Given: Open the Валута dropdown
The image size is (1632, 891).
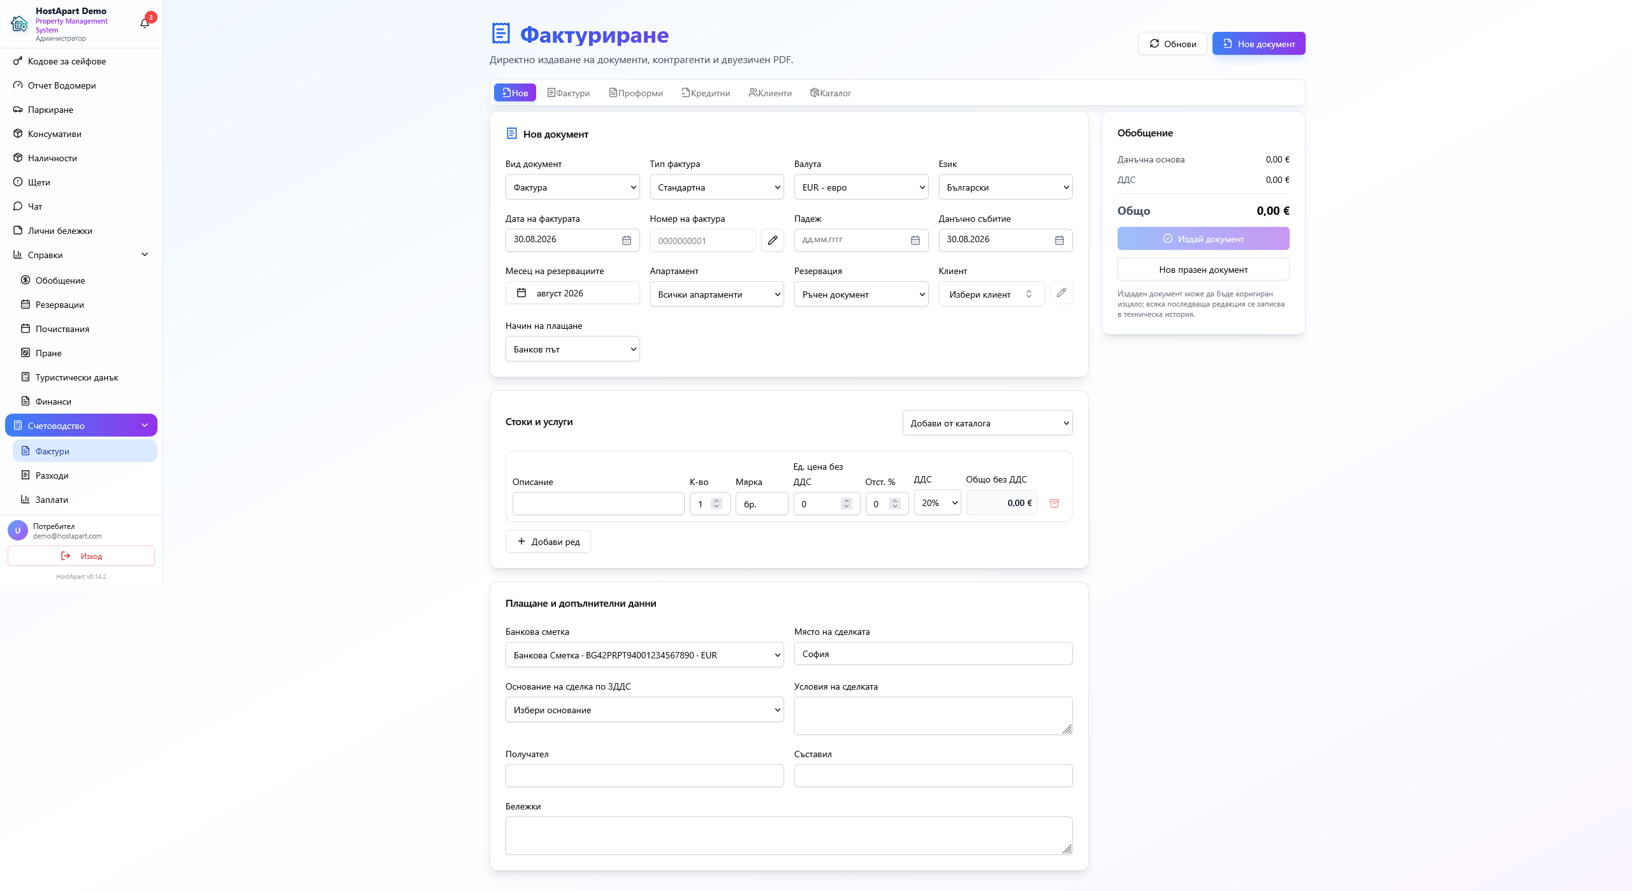Looking at the screenshot, I should click(861, 187).
